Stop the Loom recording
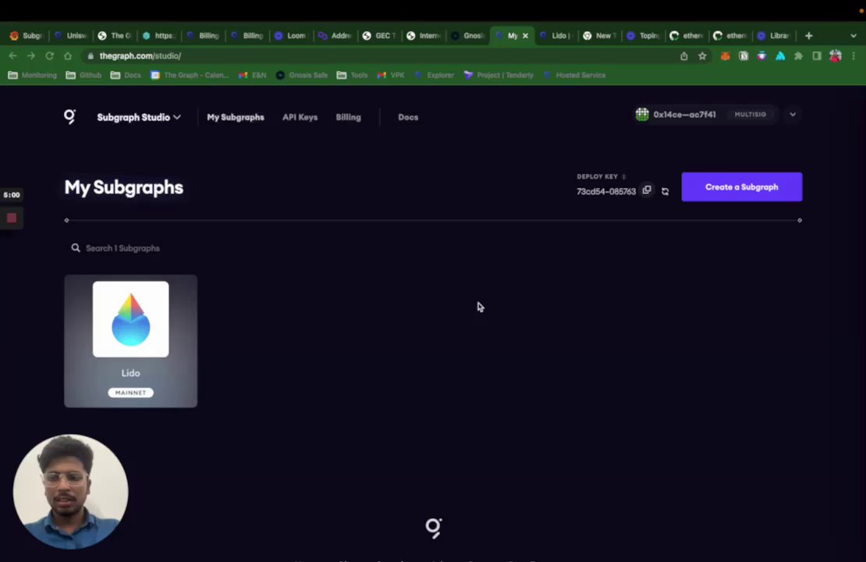Screen dimensions: 866x562 [12, 218]
